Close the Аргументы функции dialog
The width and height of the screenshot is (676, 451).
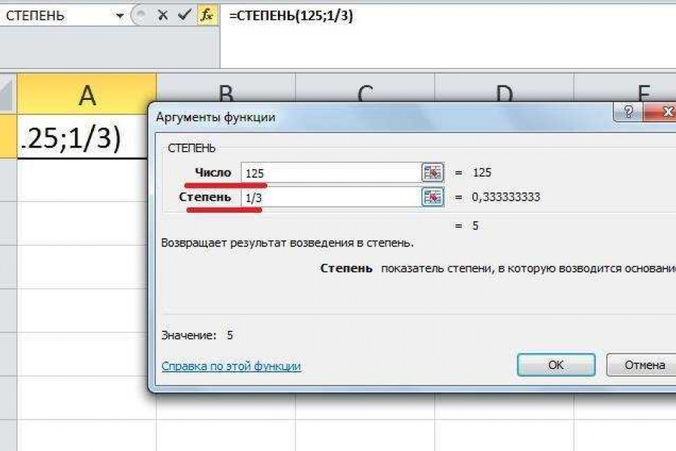661,114
